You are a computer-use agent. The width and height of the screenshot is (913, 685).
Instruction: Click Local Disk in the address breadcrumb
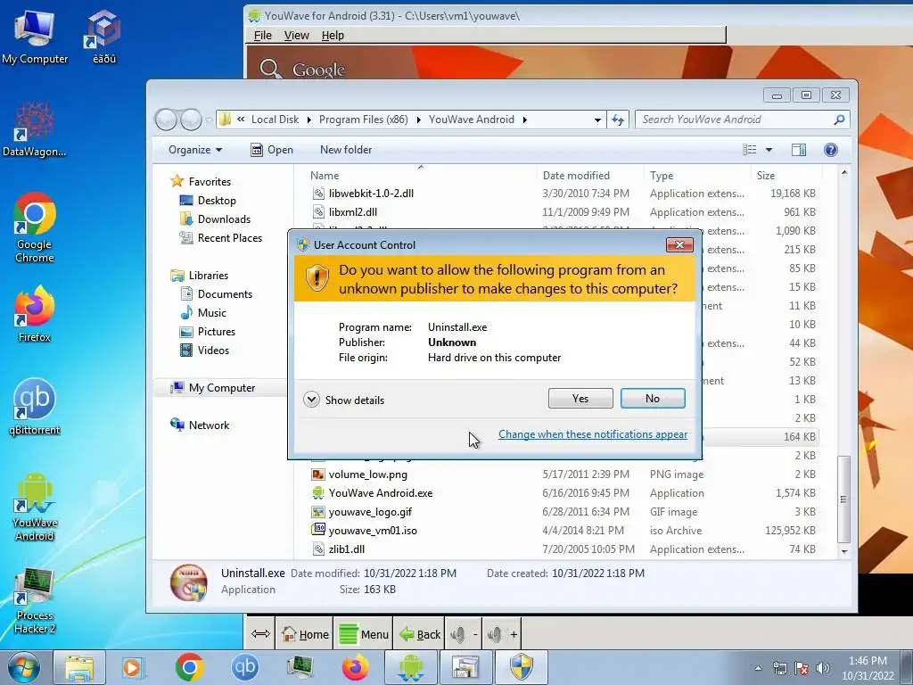pyautogui.click(x=275, y=120)
